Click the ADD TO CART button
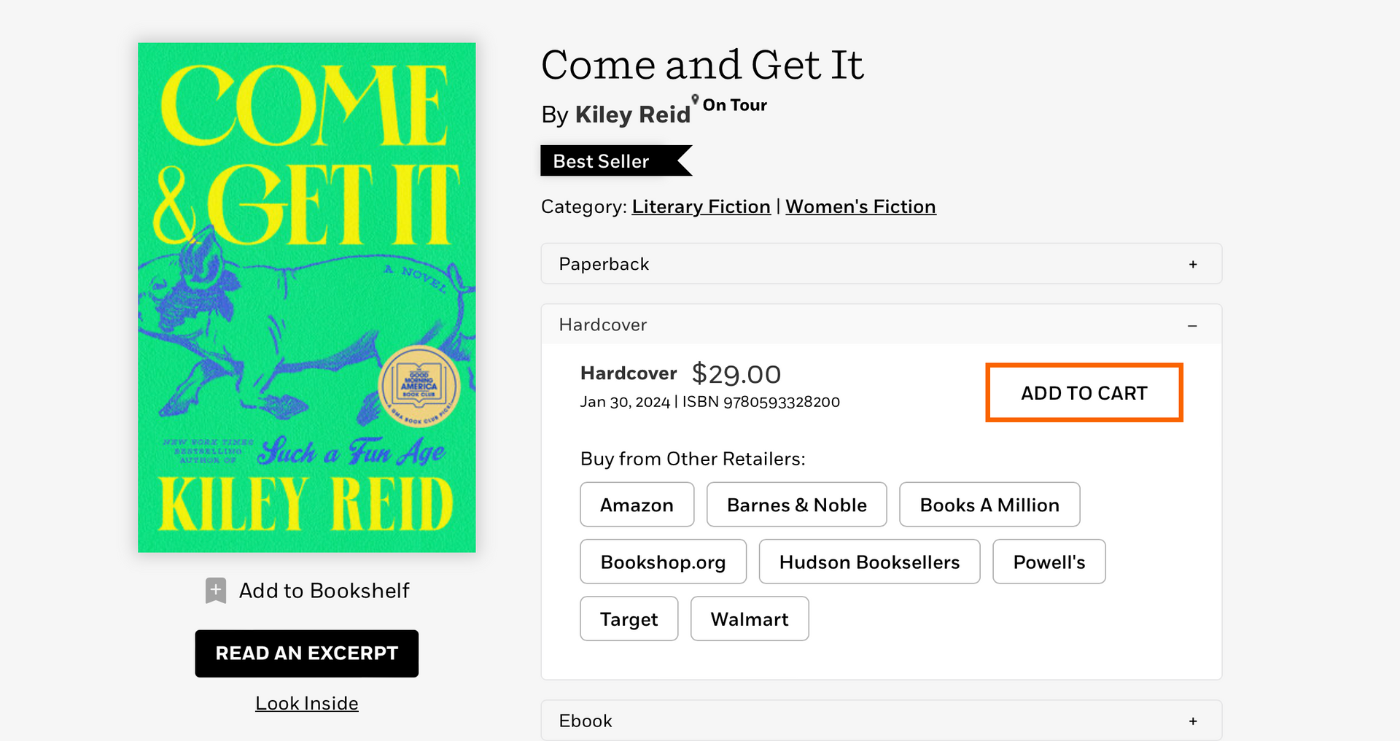The height and width of the screenshot is (741, 1400). pos(1084,393)
